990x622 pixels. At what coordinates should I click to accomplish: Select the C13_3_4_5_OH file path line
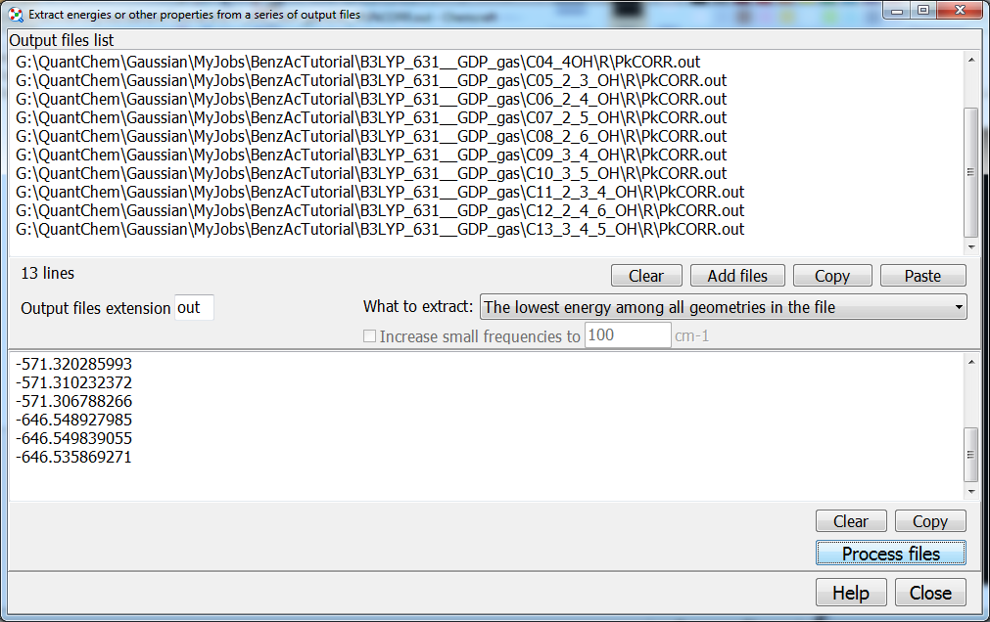[380, 230]
